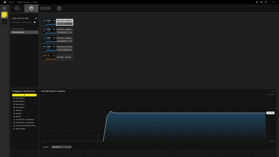Select the cooler device icon left of fan
279x157 pixels.
17,8
